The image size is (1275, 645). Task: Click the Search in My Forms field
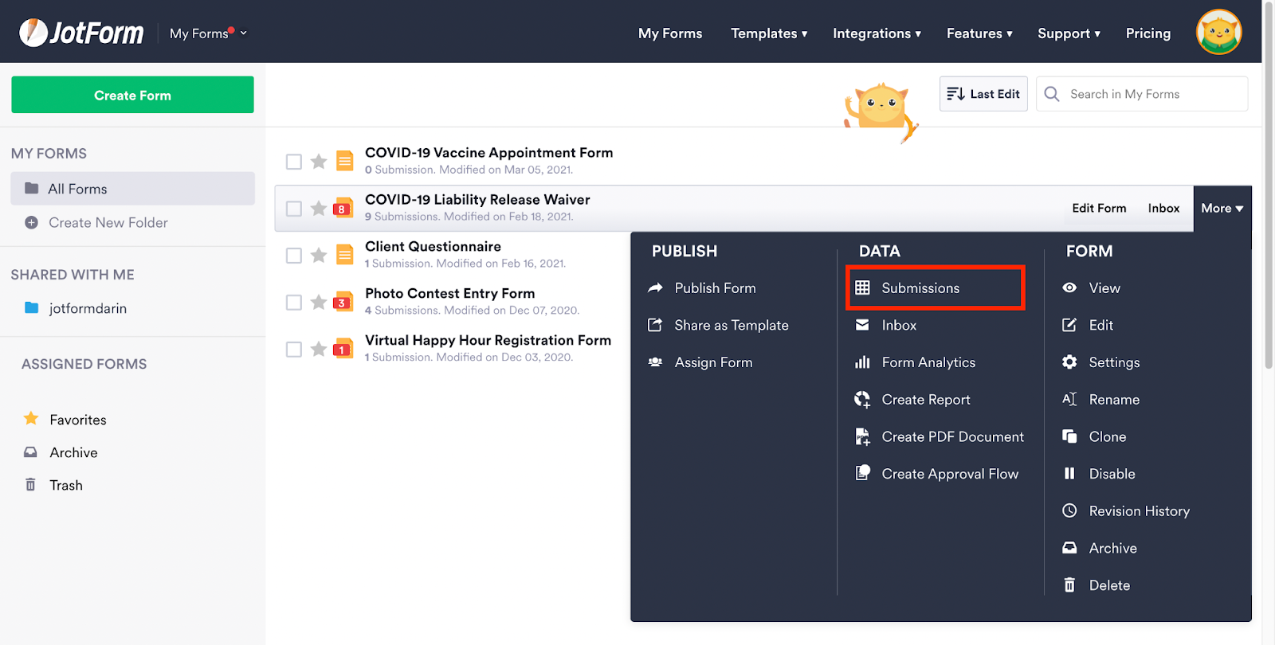(1153, 94)
